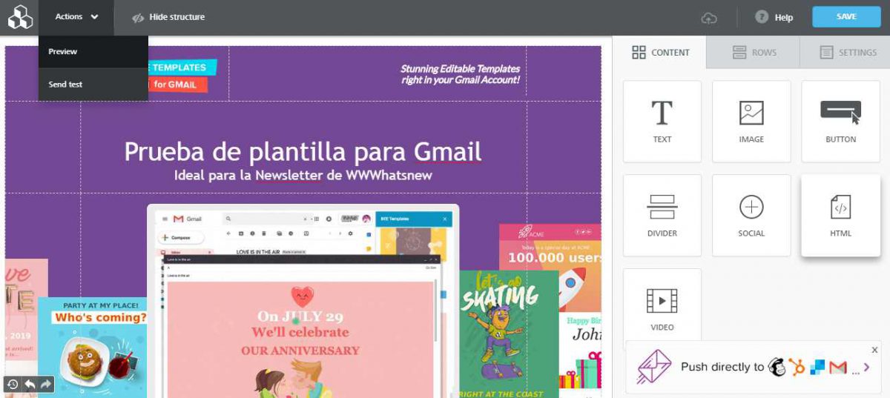Select the SOCIAL content block
Viewport: 890px width, 398px height.
coord(751,216)
